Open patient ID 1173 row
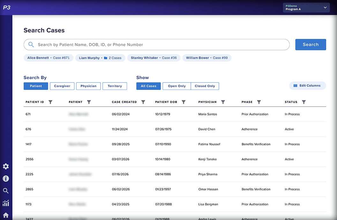337x220 pixels. tap(175, 204)
